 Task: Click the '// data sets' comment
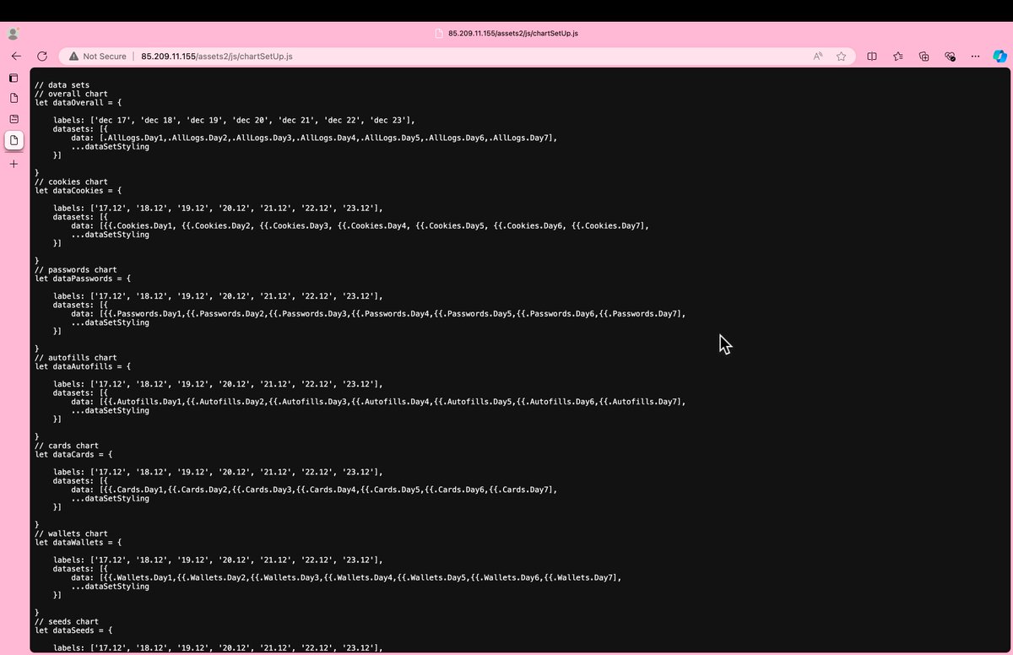point(62,85)
